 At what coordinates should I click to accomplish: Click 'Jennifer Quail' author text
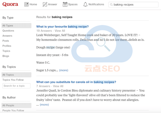(x=46, y=91)
